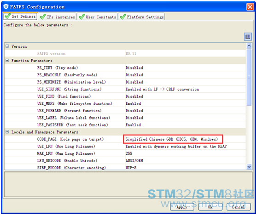The image size is (257, 215).
Task: Click the R0.11 version value
Action: (131, 53)
